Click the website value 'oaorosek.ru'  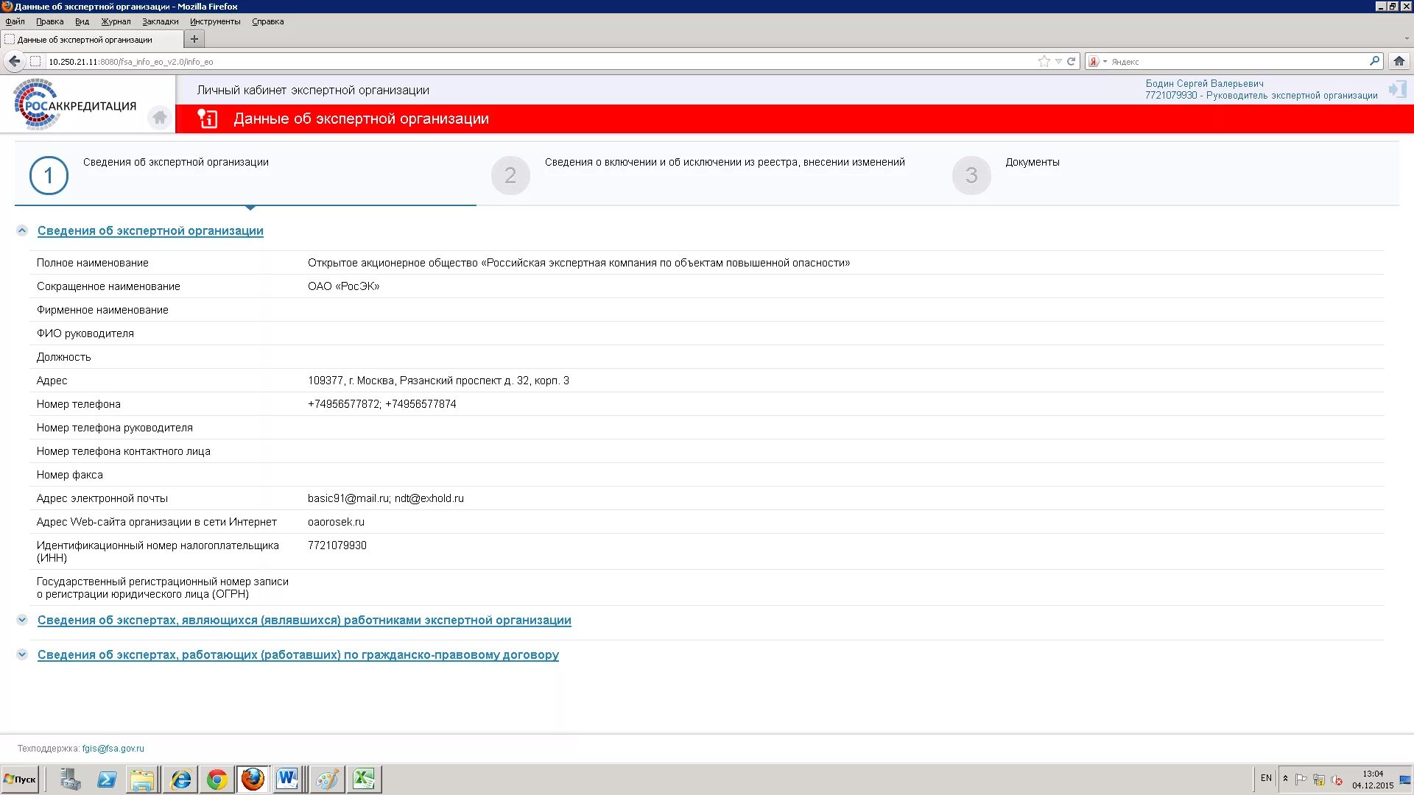pyautogui.click(x=336, y=522)
